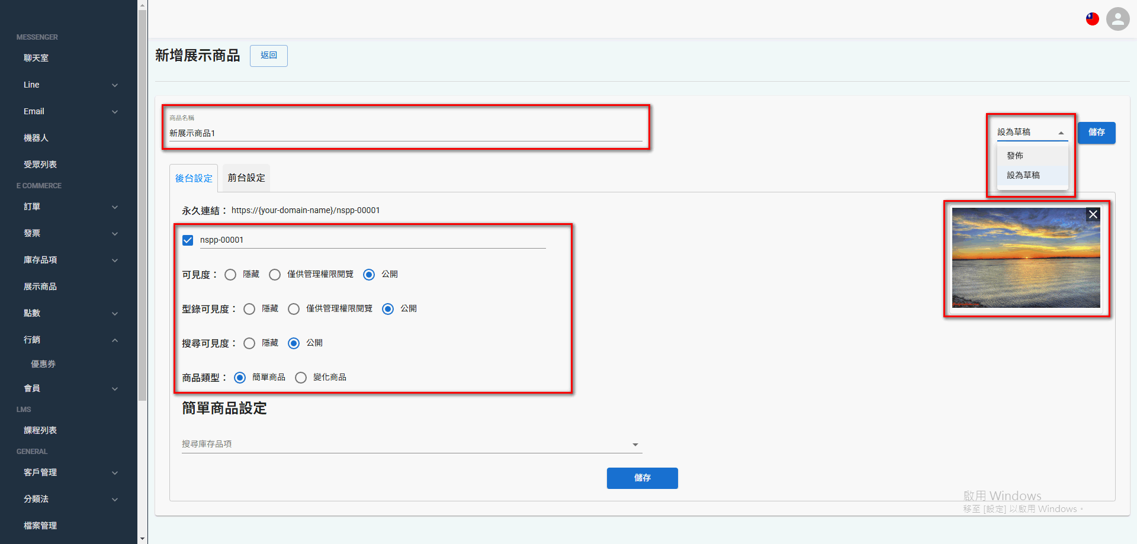Click the sidebar vertical scrollbar
The width and height of the screenshot is (1137, 544).
click(x=143, y=205)
